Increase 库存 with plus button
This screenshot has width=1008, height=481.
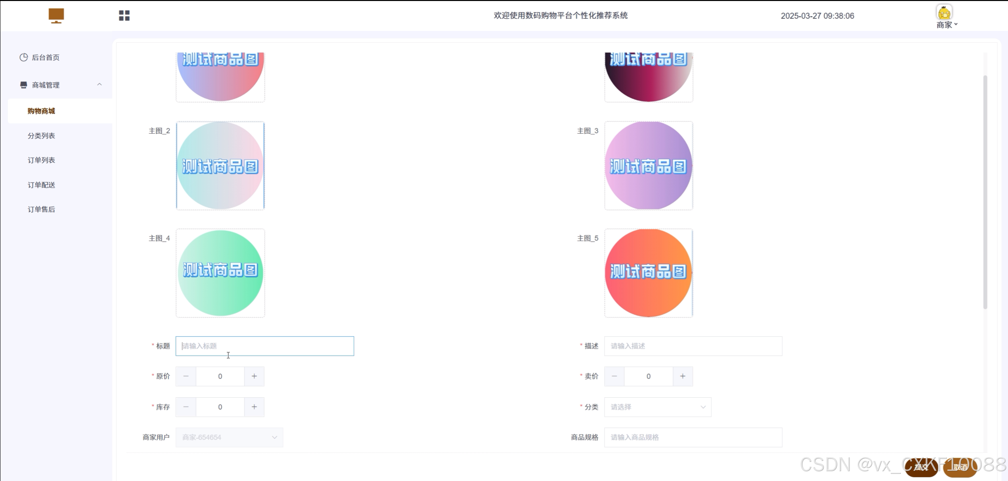[254, 407]
